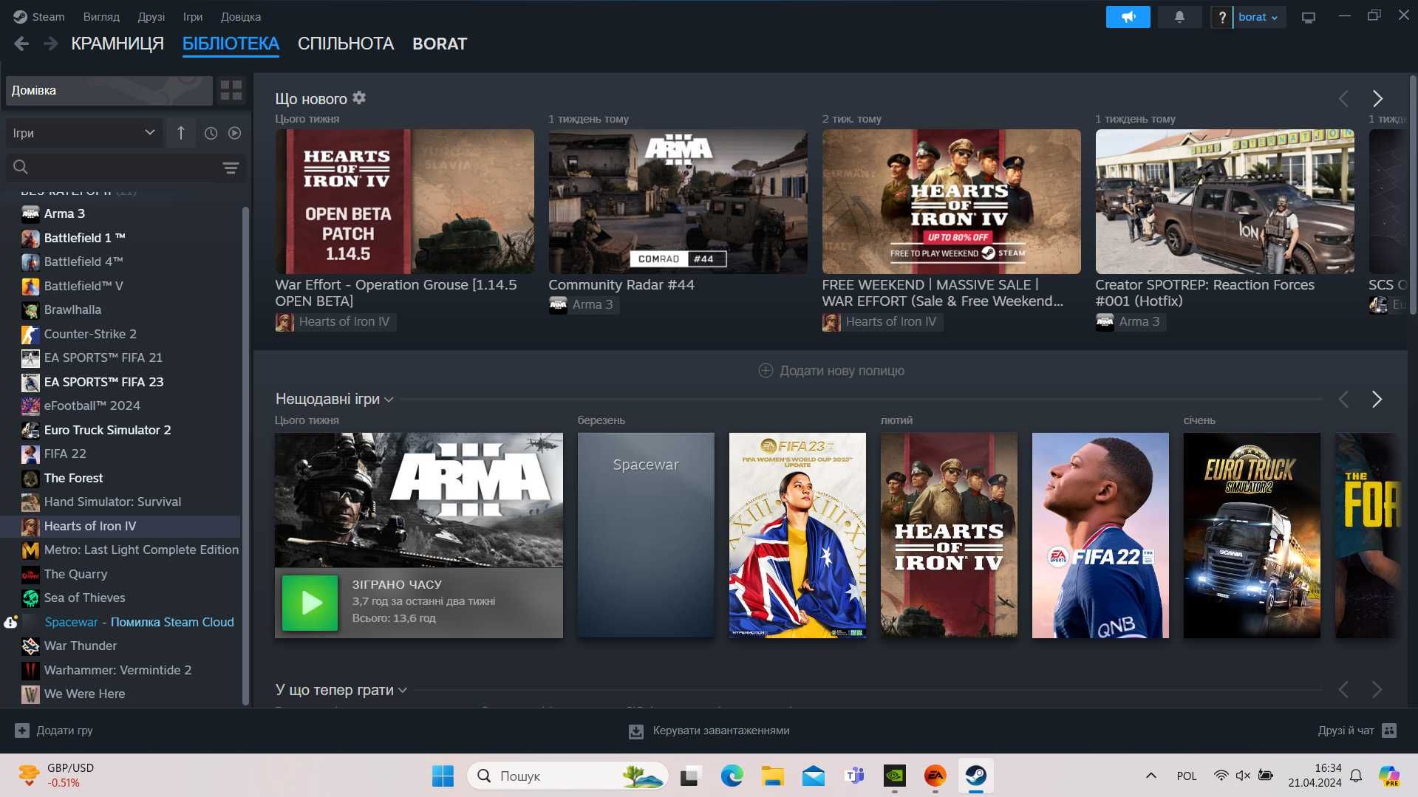Click the NVIDIA taskbar icon
1418x797 pixels.
click(894, 776)
